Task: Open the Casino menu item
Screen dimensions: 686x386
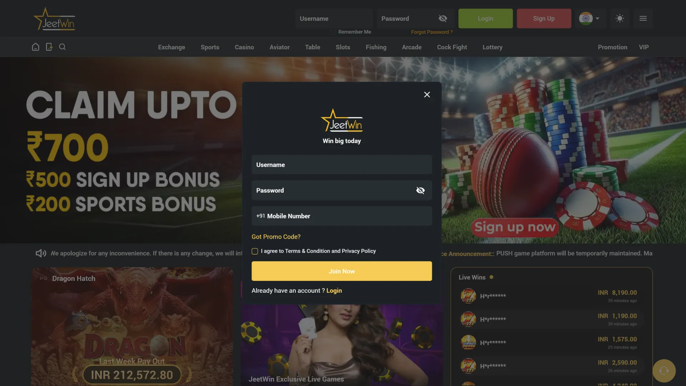Action: tap(244, 47)
